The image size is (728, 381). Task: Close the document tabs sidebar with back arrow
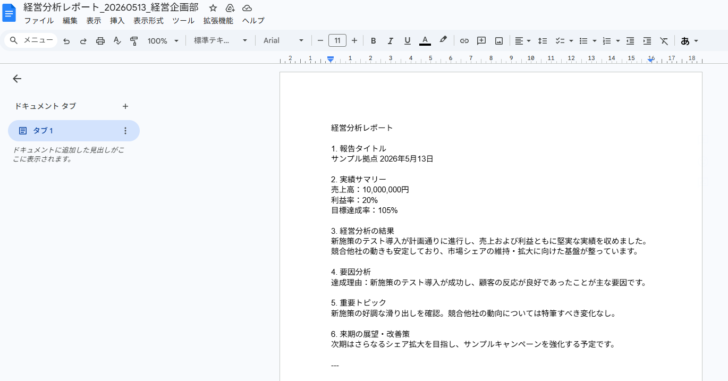click(17, 79)
